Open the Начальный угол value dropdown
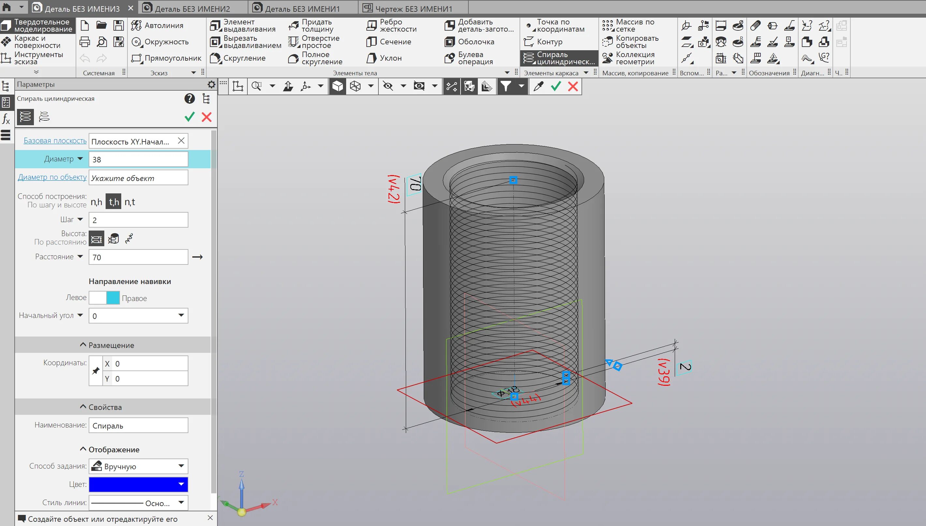Image resolution: width=926 pixels, height=526 pixels. pyautogui.click(x=181, y=315)
